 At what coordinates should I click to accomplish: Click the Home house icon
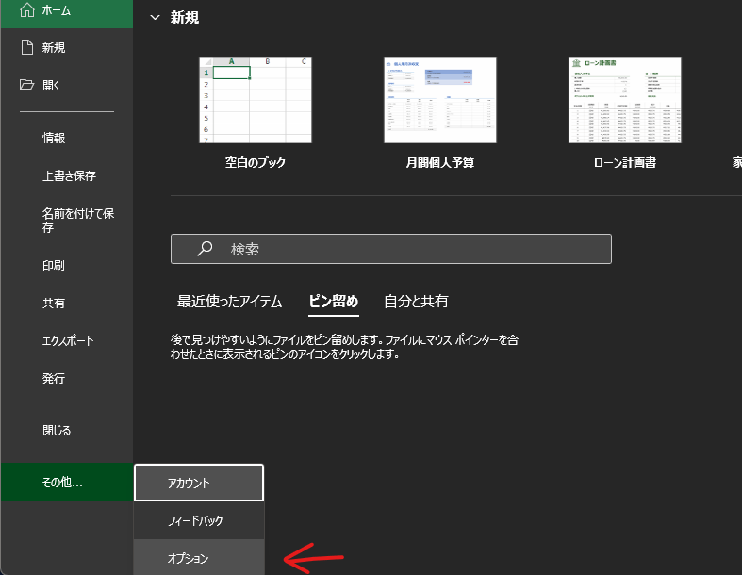[27, 9]
